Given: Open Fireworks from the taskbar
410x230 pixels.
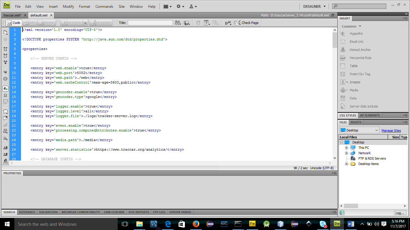Looking at the screenshot, I should 252,224.
